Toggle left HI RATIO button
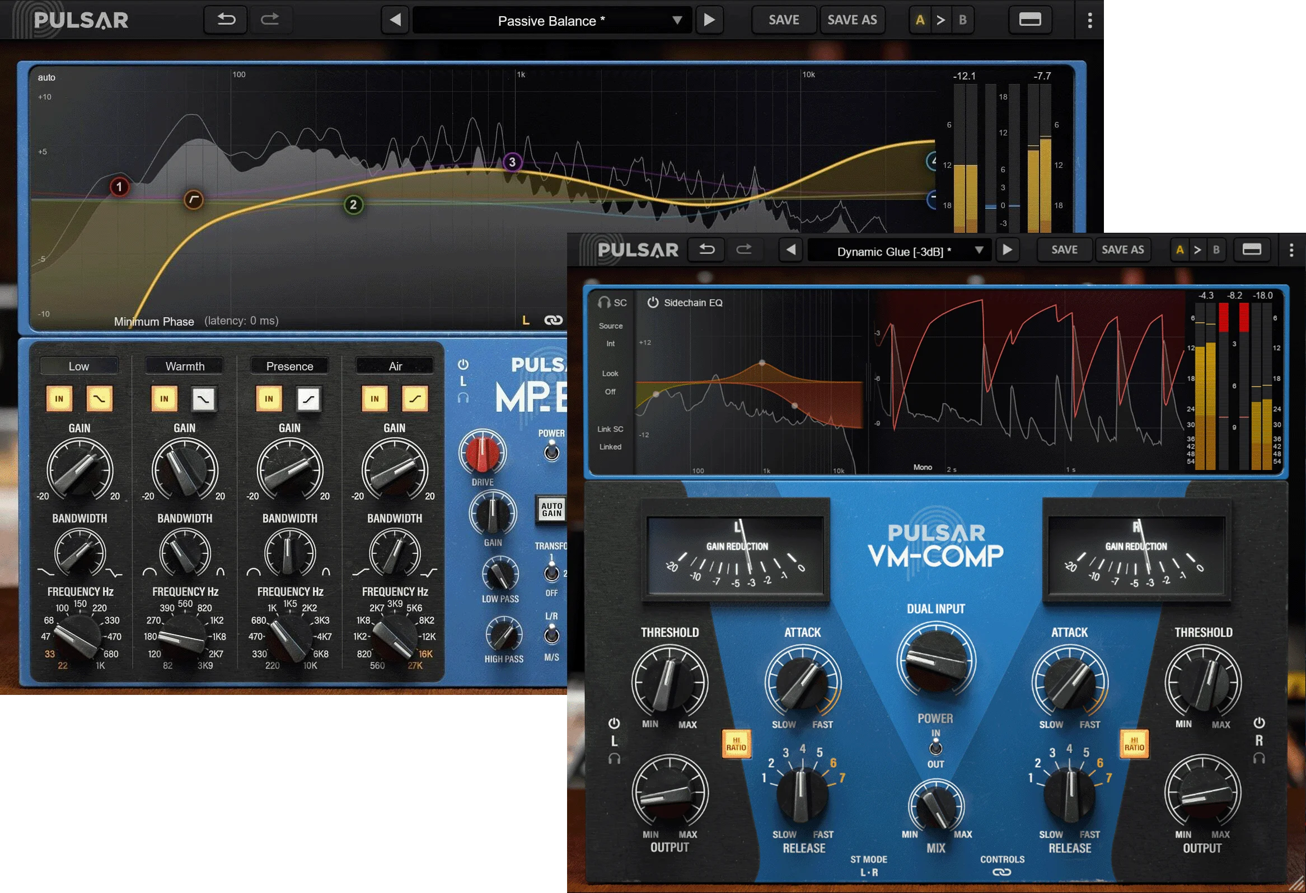 click(x=736, y=744)
